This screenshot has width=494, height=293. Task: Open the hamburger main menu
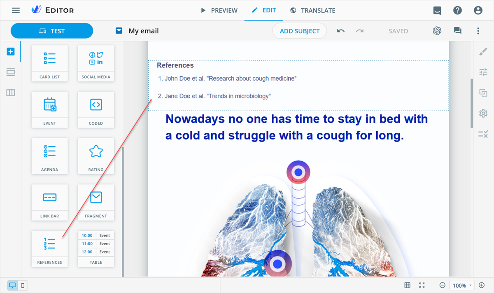pyautogui.click(x=16, y=10)
